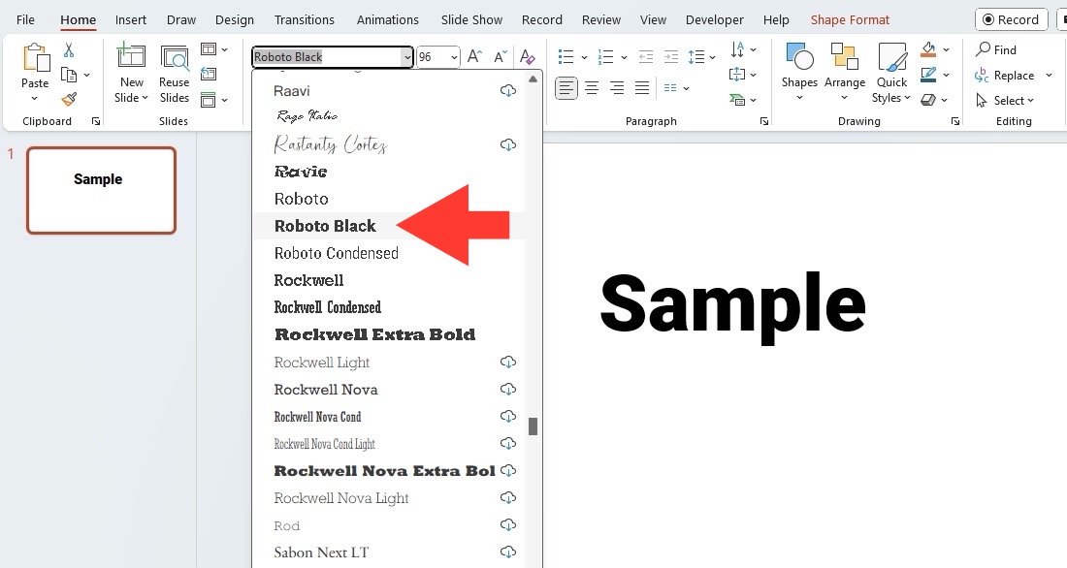Click the Paste clipboard icon

[35, 58]
